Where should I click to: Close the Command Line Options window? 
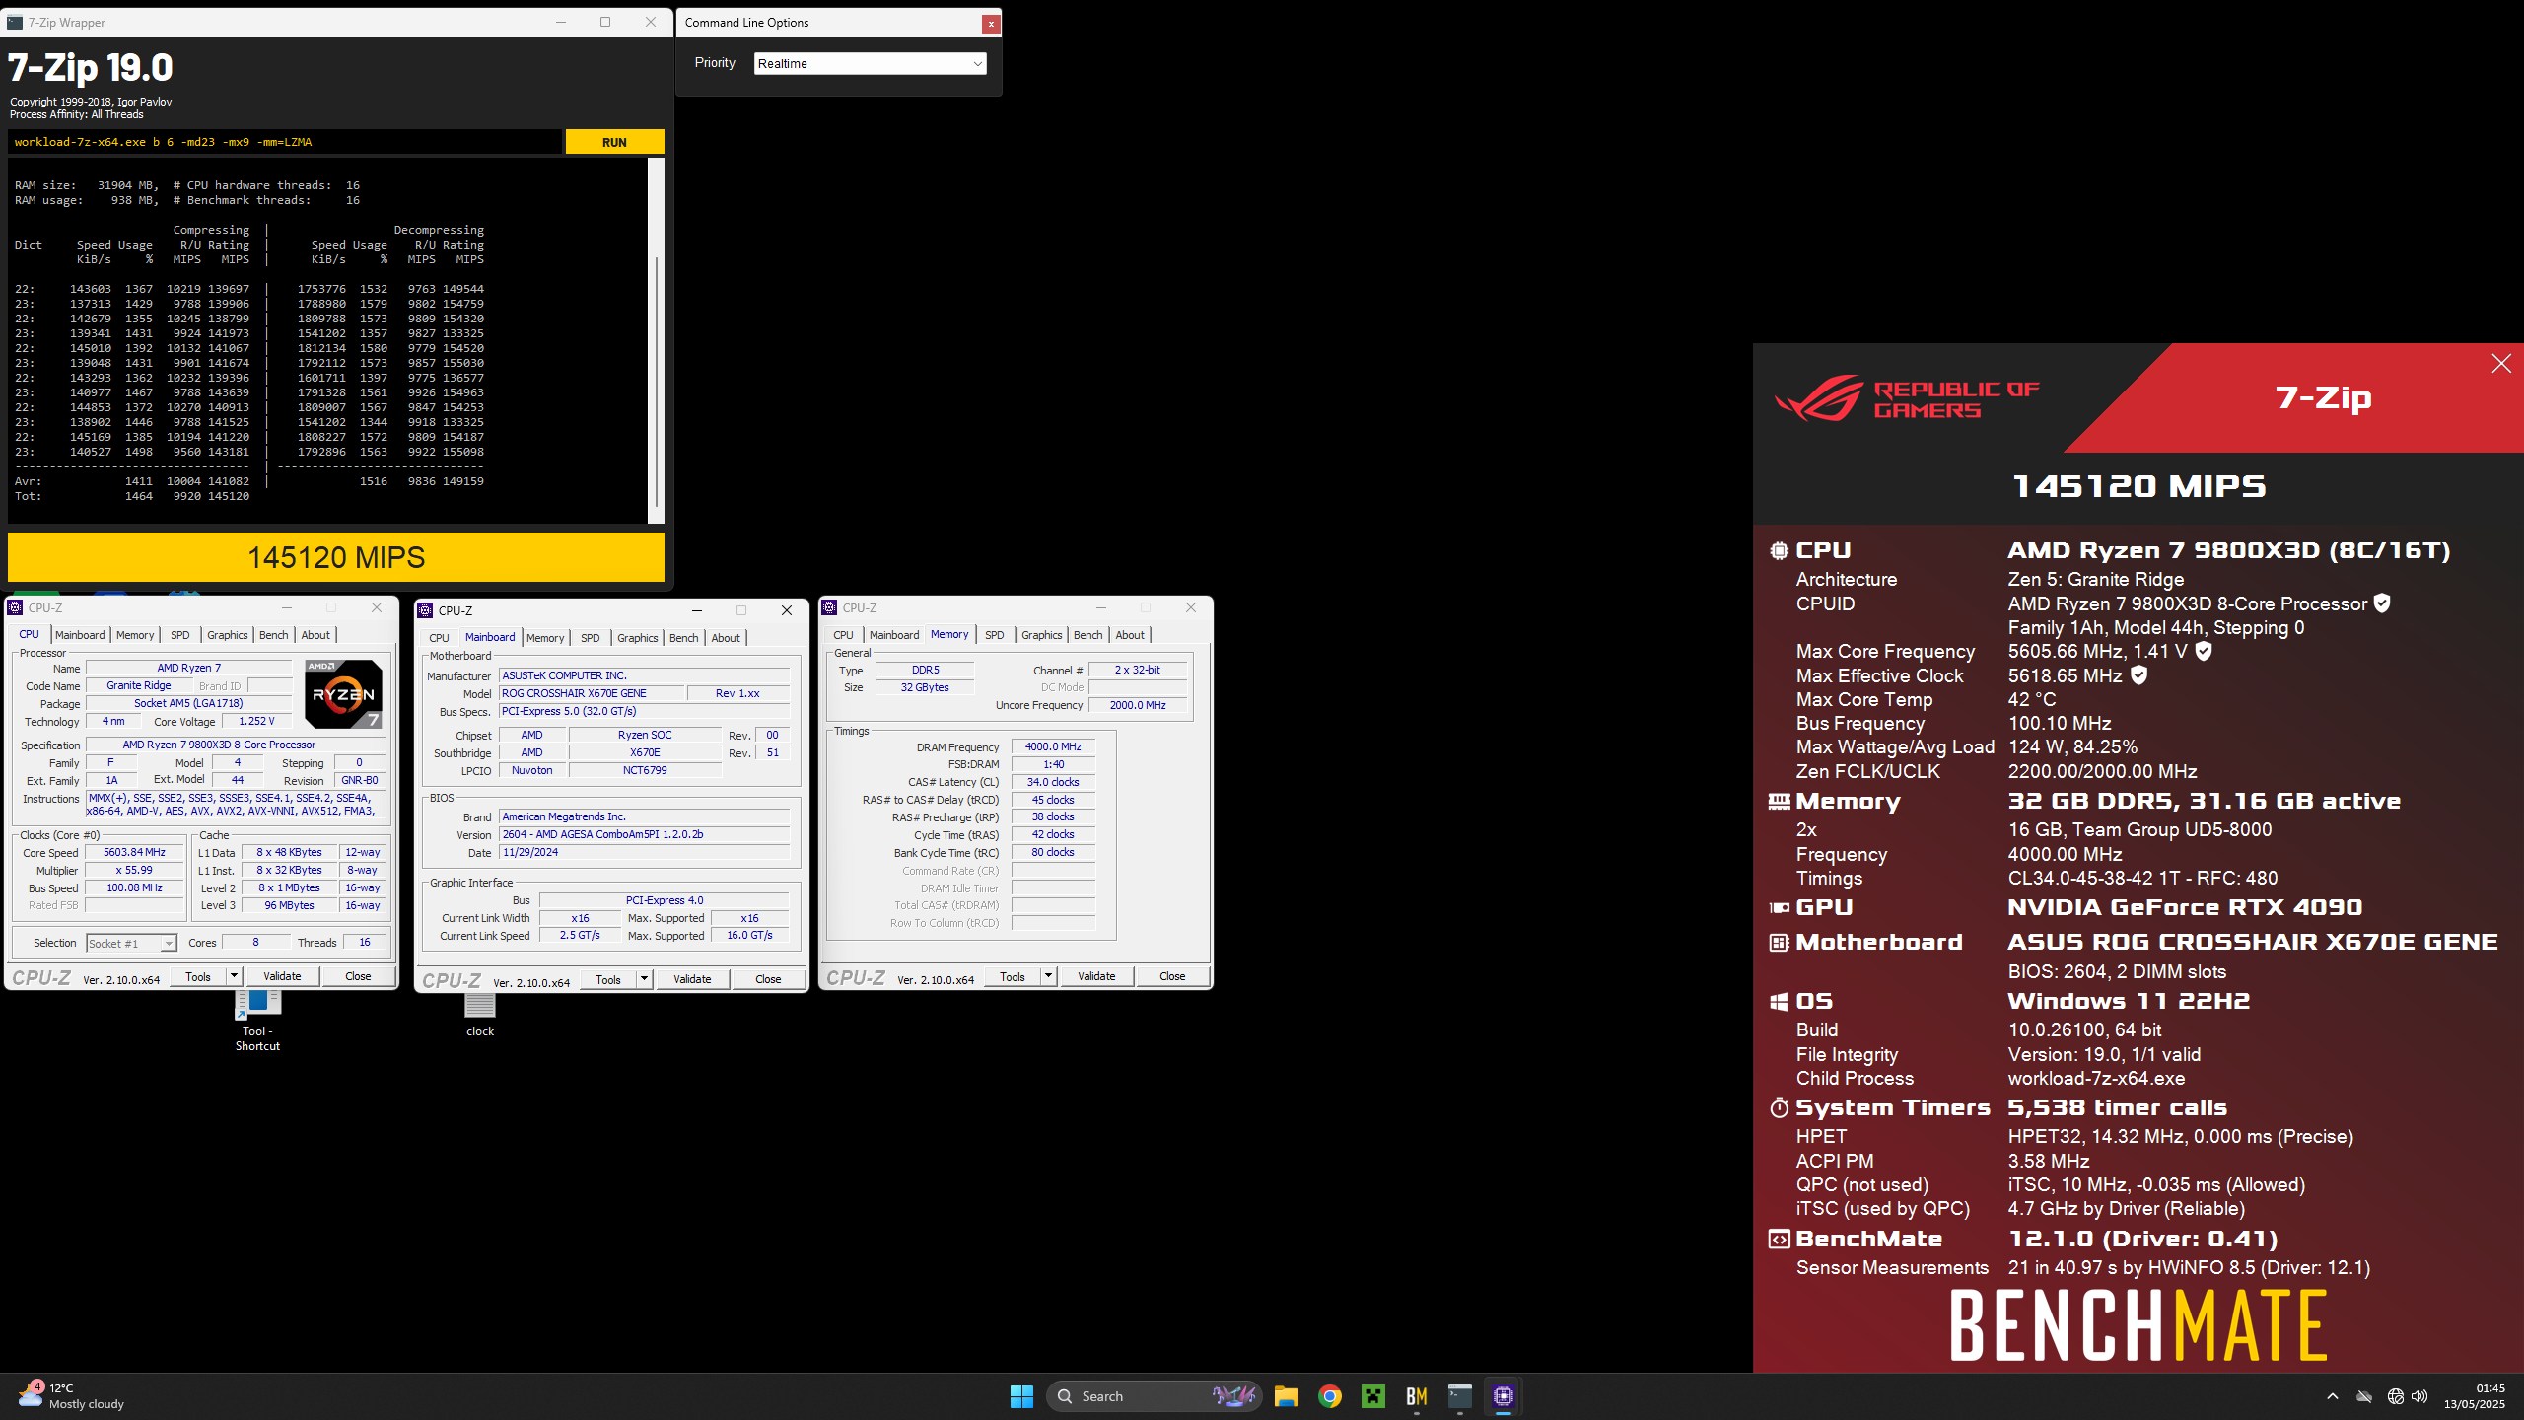[991, 24]
